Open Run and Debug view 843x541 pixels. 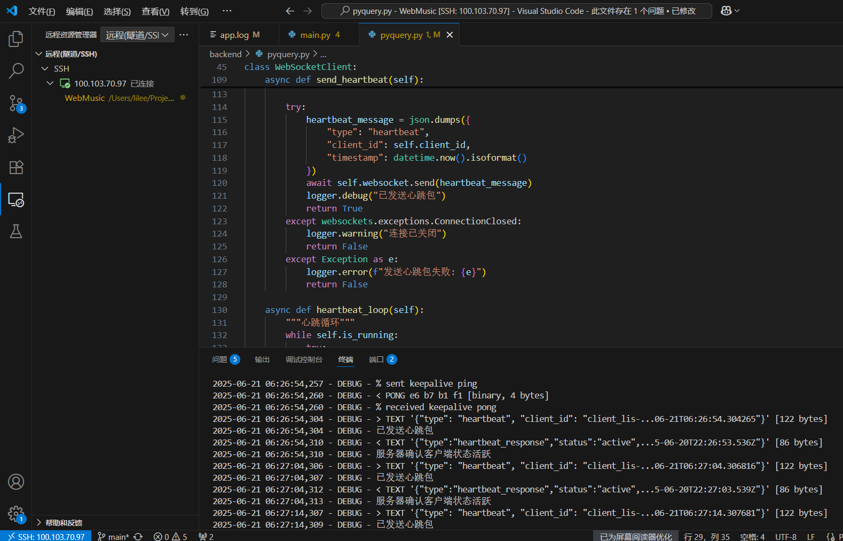pos(16,135)
